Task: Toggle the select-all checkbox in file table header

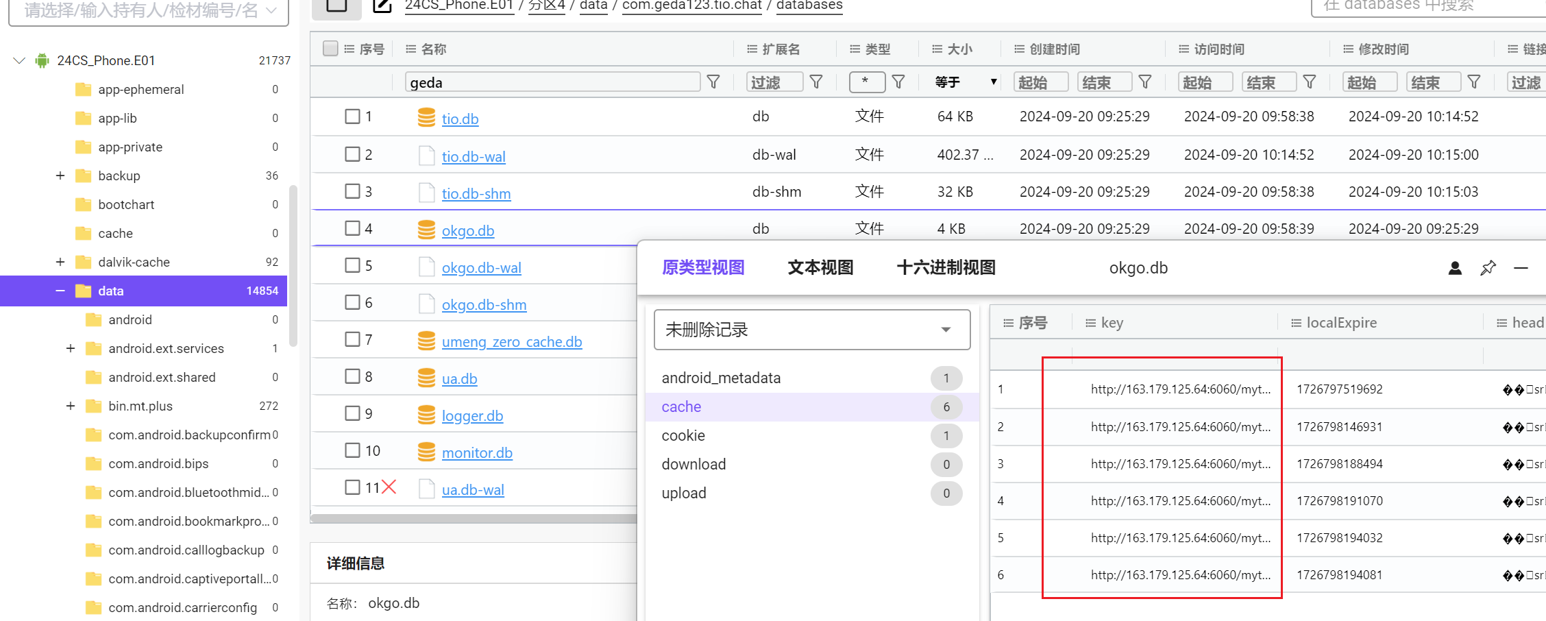Action: pos(330,48)
